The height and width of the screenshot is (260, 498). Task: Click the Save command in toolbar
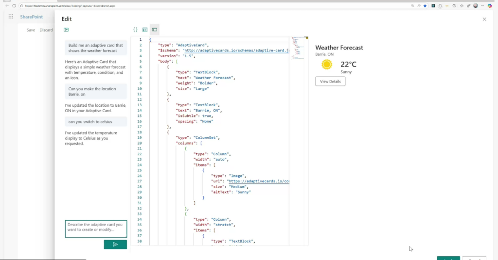31,30
